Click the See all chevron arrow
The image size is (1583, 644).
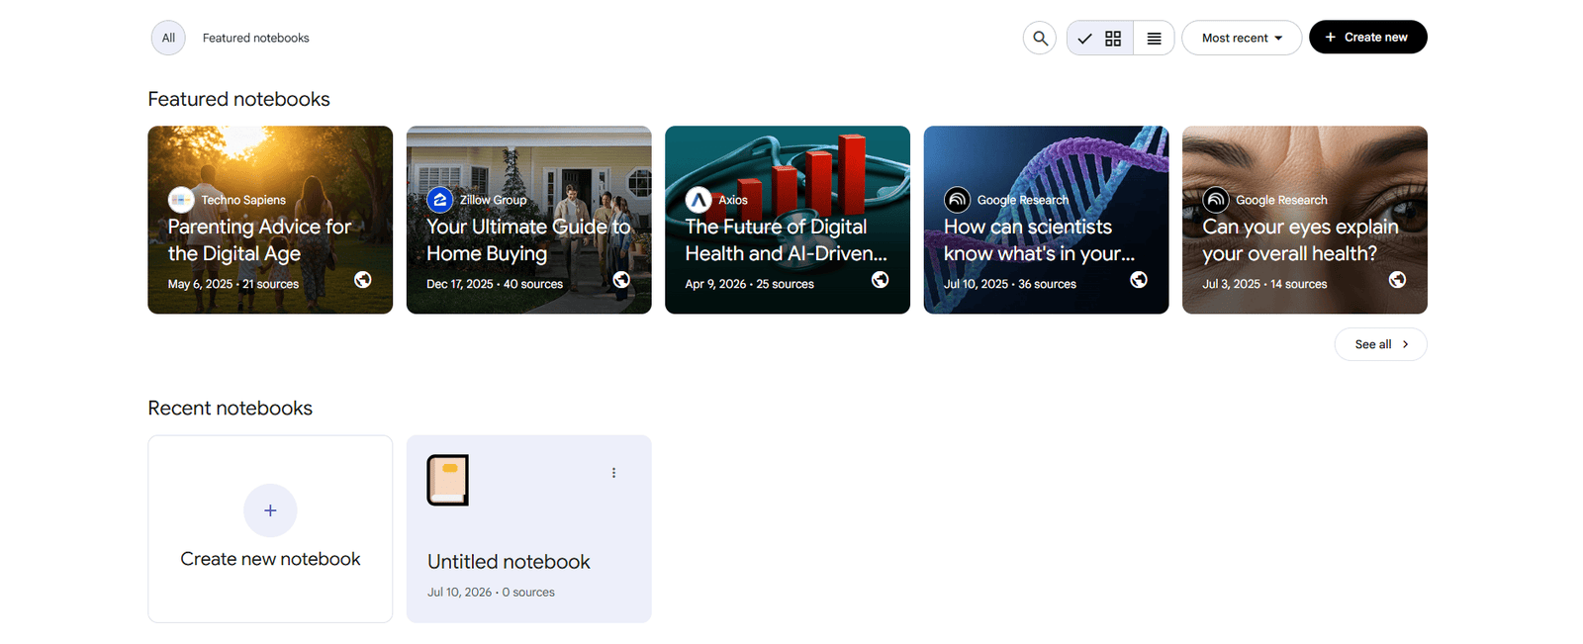(x=1405, y=344)
